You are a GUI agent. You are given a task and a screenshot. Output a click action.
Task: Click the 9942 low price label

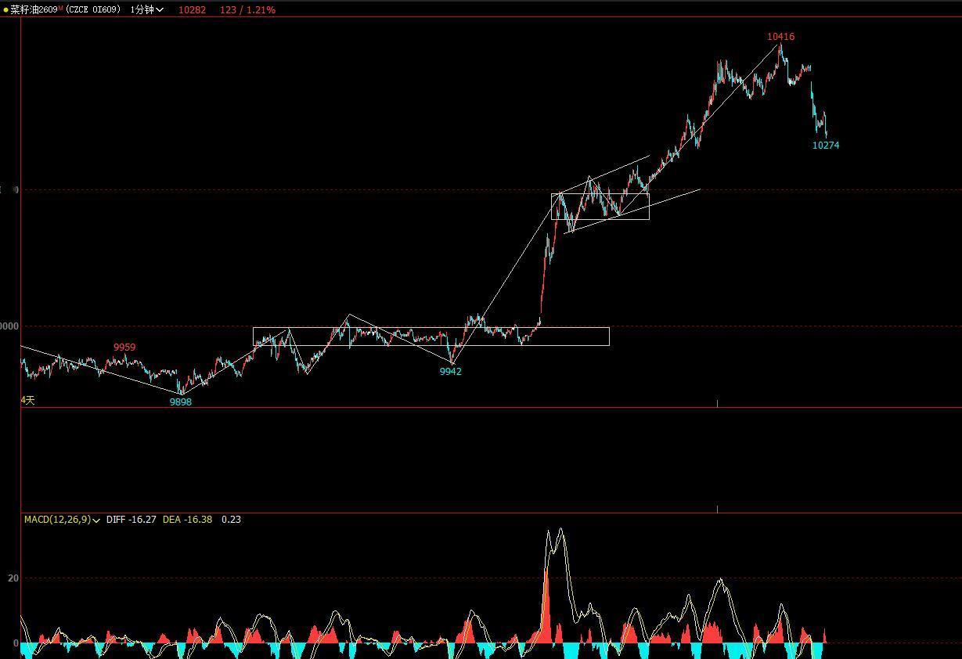coord(450,372)
